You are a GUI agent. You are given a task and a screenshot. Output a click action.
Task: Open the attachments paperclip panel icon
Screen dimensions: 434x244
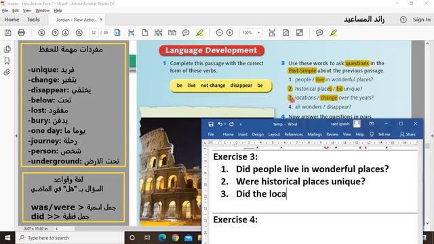pos(7,73)
